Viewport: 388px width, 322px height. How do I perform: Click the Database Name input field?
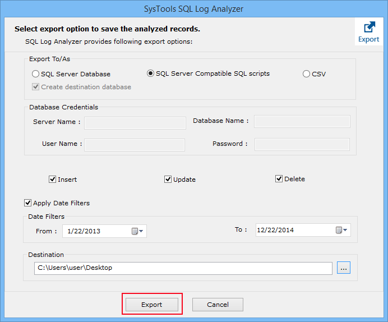coord(302,122)
